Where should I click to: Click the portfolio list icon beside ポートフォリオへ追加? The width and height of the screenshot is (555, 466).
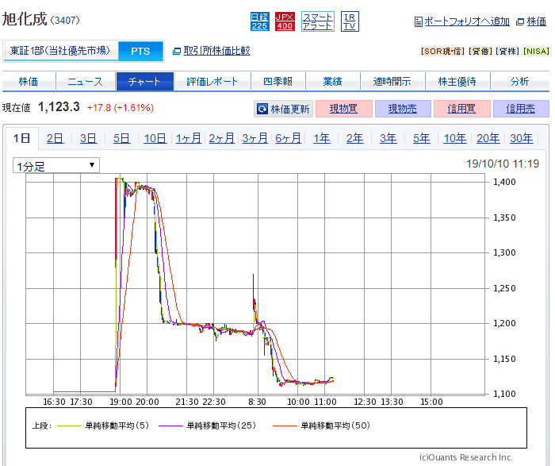(x=418, y=22)
